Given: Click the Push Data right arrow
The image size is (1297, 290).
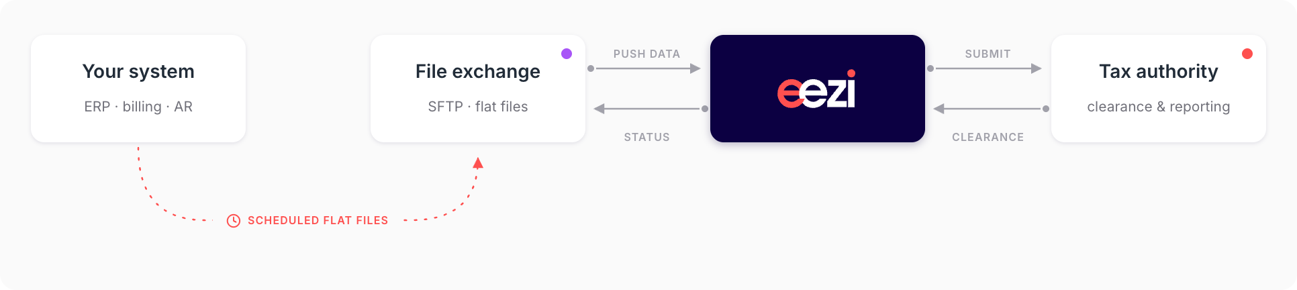Looking at the screenshot, I should (644, 68).
